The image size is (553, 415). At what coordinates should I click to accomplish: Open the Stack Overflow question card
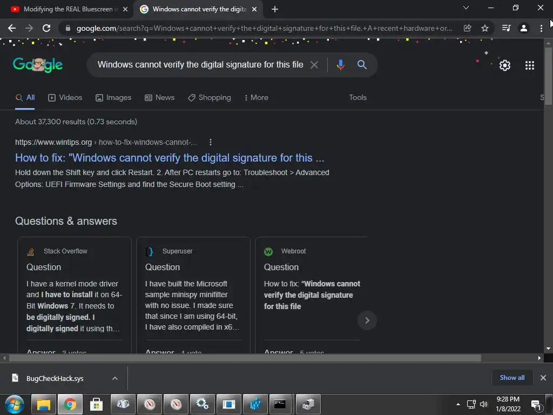click(x=75, y=294)
